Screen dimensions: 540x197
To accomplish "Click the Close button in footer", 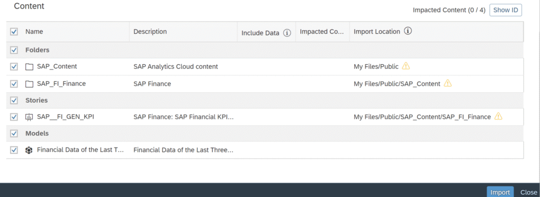I will [528, 192].
